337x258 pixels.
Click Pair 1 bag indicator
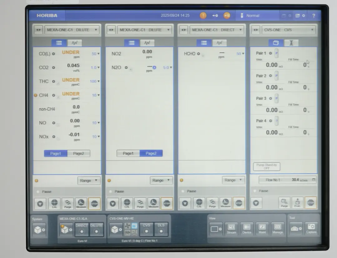pyautogui.click(x=276, y=53)
